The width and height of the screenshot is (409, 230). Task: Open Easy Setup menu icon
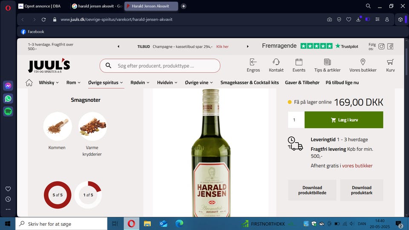tap(377, 20)
